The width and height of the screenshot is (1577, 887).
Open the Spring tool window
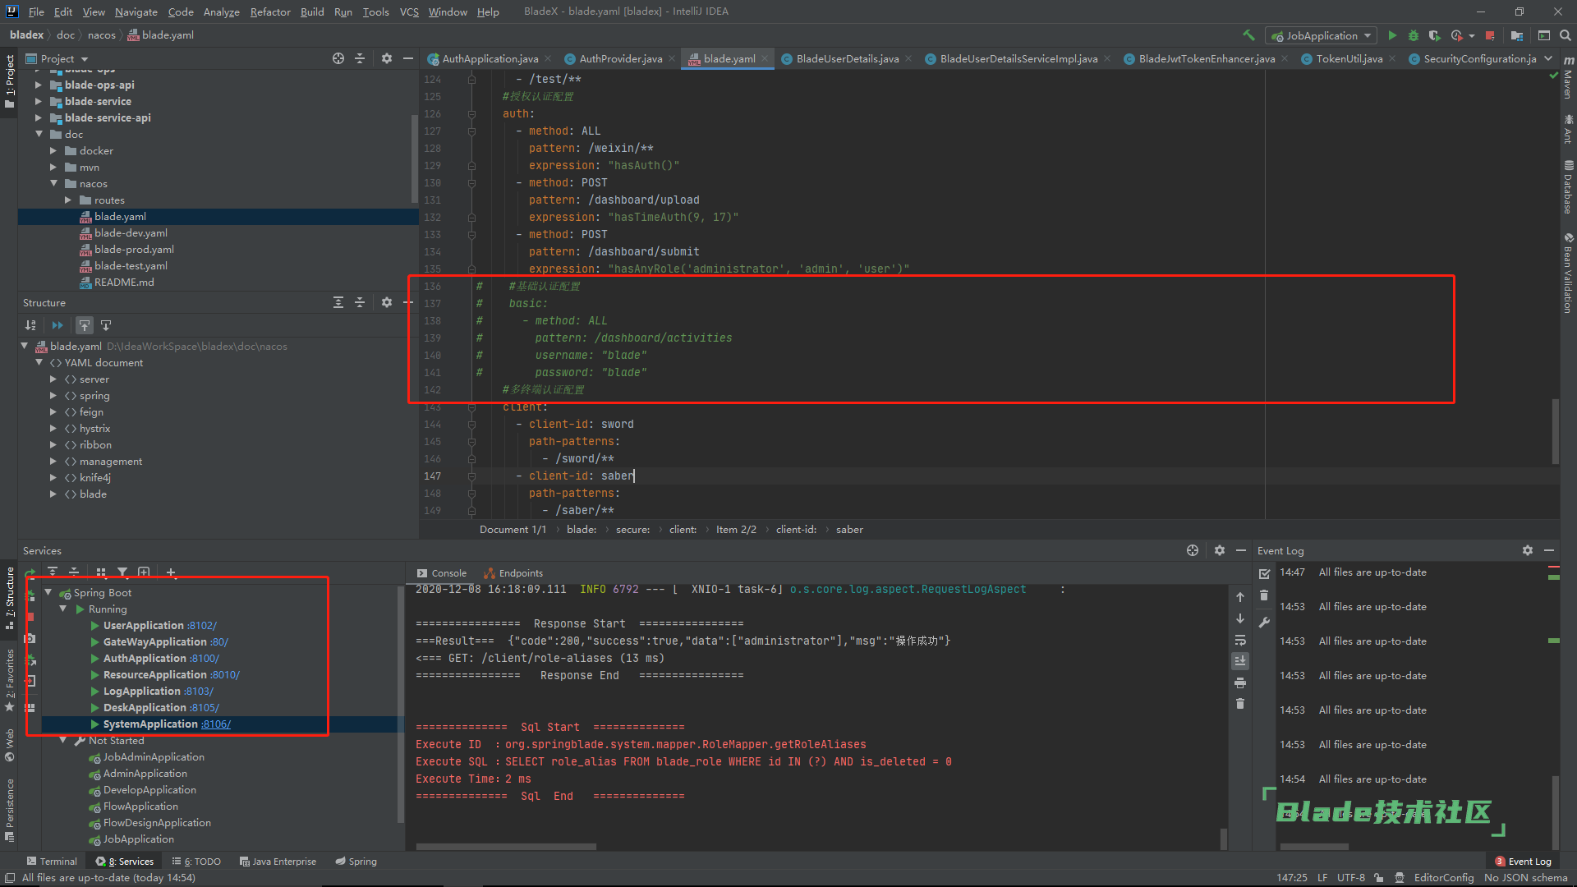point(356,862)
